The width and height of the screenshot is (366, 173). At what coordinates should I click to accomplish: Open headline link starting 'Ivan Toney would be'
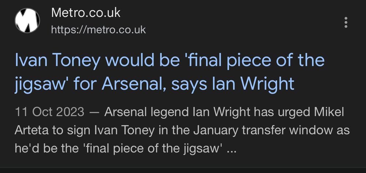tap(170, 72)
